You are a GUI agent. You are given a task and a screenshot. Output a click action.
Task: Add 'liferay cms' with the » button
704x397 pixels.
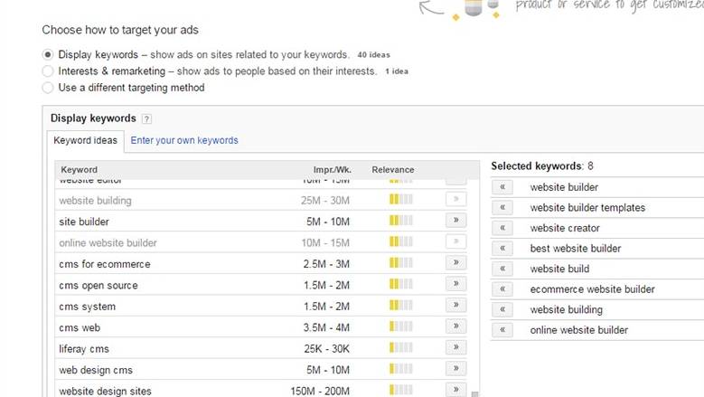(x=455, y=347)
